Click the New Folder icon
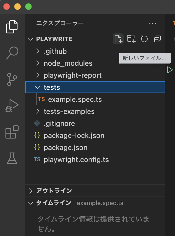The image size is (175, 236). coord(131,39)
